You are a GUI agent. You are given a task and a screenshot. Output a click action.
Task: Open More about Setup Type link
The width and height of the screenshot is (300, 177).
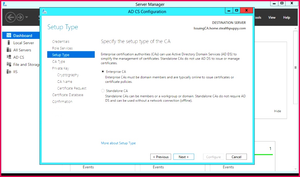click(118, 143)
